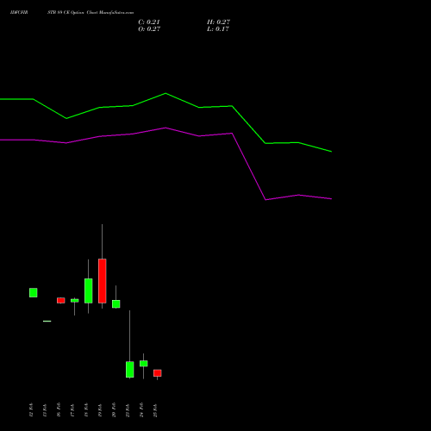Click the 25 Feb red candlestick
The image size is (431, 431).
pyautogui.click(x=158, y=373)
